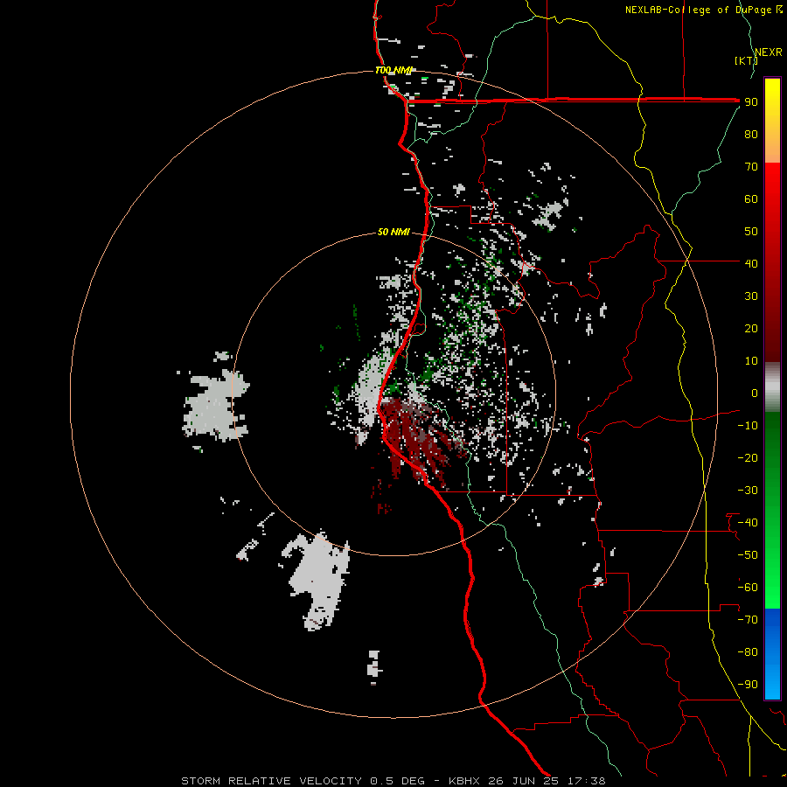Screen dimensions: 787x787
Task: Click the 10 value on velocity scale
Action: click(751, 361)
